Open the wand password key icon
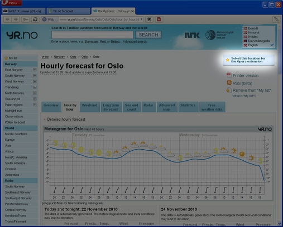The height and width of the screenshot is (227, 283). click(25, 19)
